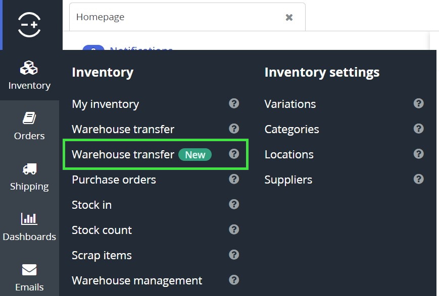Viewport: 439px width, 296px height.
Task: Click the Inventory boxes icon in sidebar
Action: pyautogui.click(x=29, y=68)
